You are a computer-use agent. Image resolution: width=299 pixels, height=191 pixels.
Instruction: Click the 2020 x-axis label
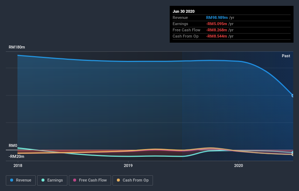(x=239, y=165)
